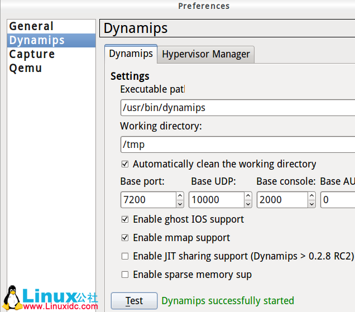Uncheck Enable mmap support
The width and height of the screenshot is (355, 312).
pos(125,238)
